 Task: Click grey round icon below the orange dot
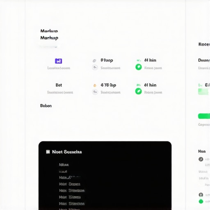pos(95,92)
